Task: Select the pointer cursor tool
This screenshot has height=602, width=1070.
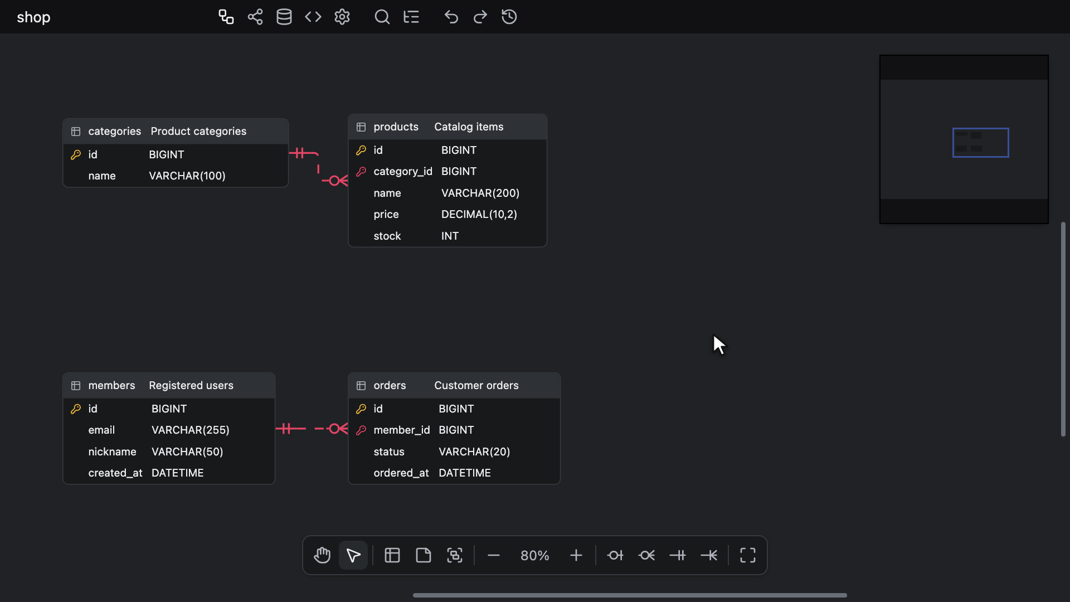Action: [x=353, y=555]
